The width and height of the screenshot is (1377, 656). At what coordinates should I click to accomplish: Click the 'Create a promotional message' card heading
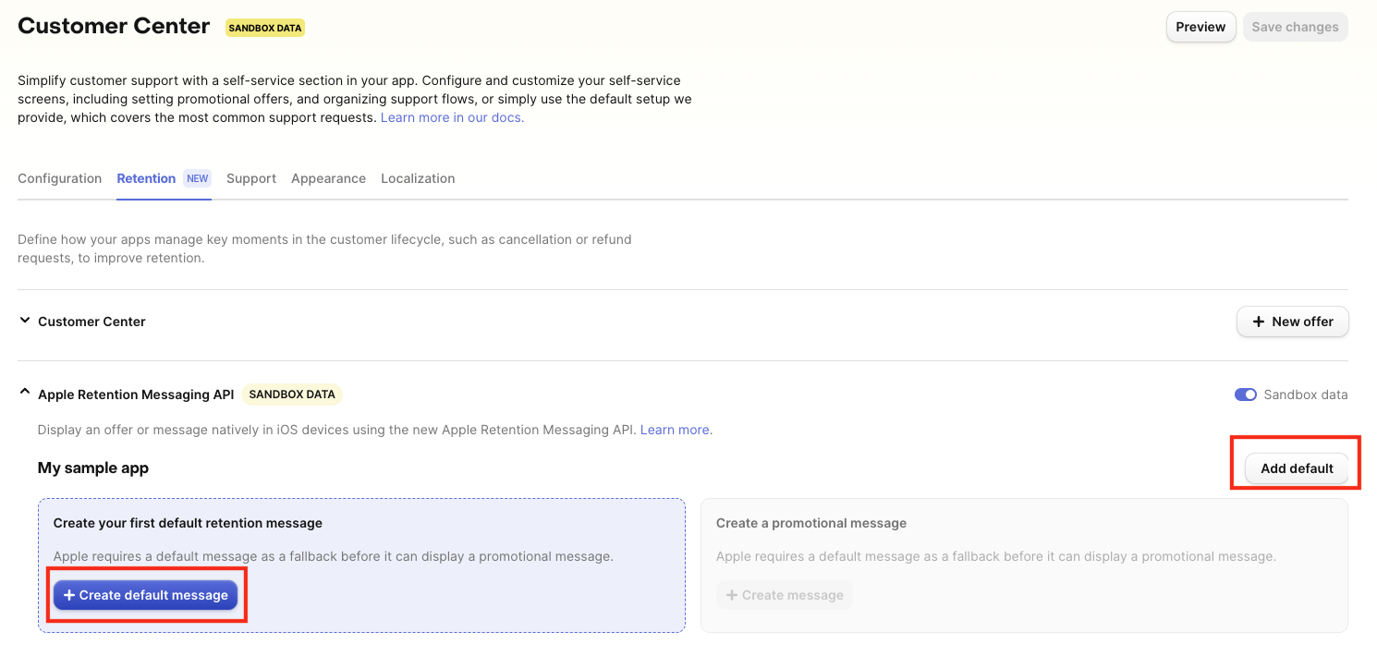tap(810, 523)
